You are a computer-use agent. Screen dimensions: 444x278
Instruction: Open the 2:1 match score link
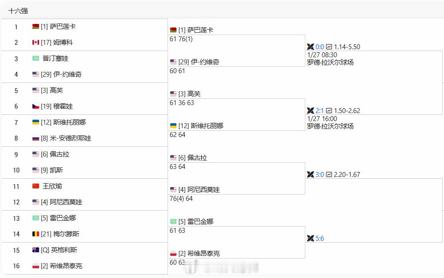point(319,110)
